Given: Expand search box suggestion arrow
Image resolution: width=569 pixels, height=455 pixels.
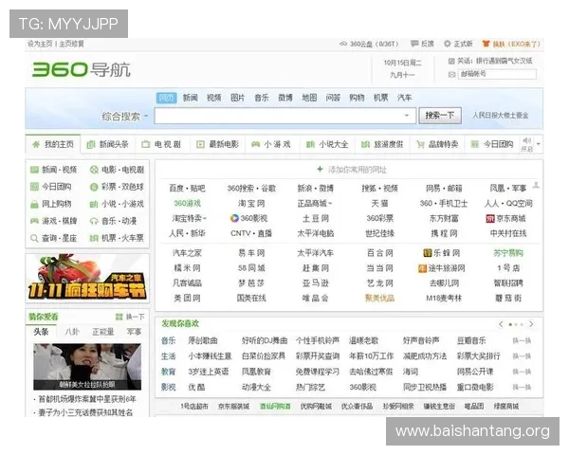Looking at the screenshot, I should click(407, 116).
